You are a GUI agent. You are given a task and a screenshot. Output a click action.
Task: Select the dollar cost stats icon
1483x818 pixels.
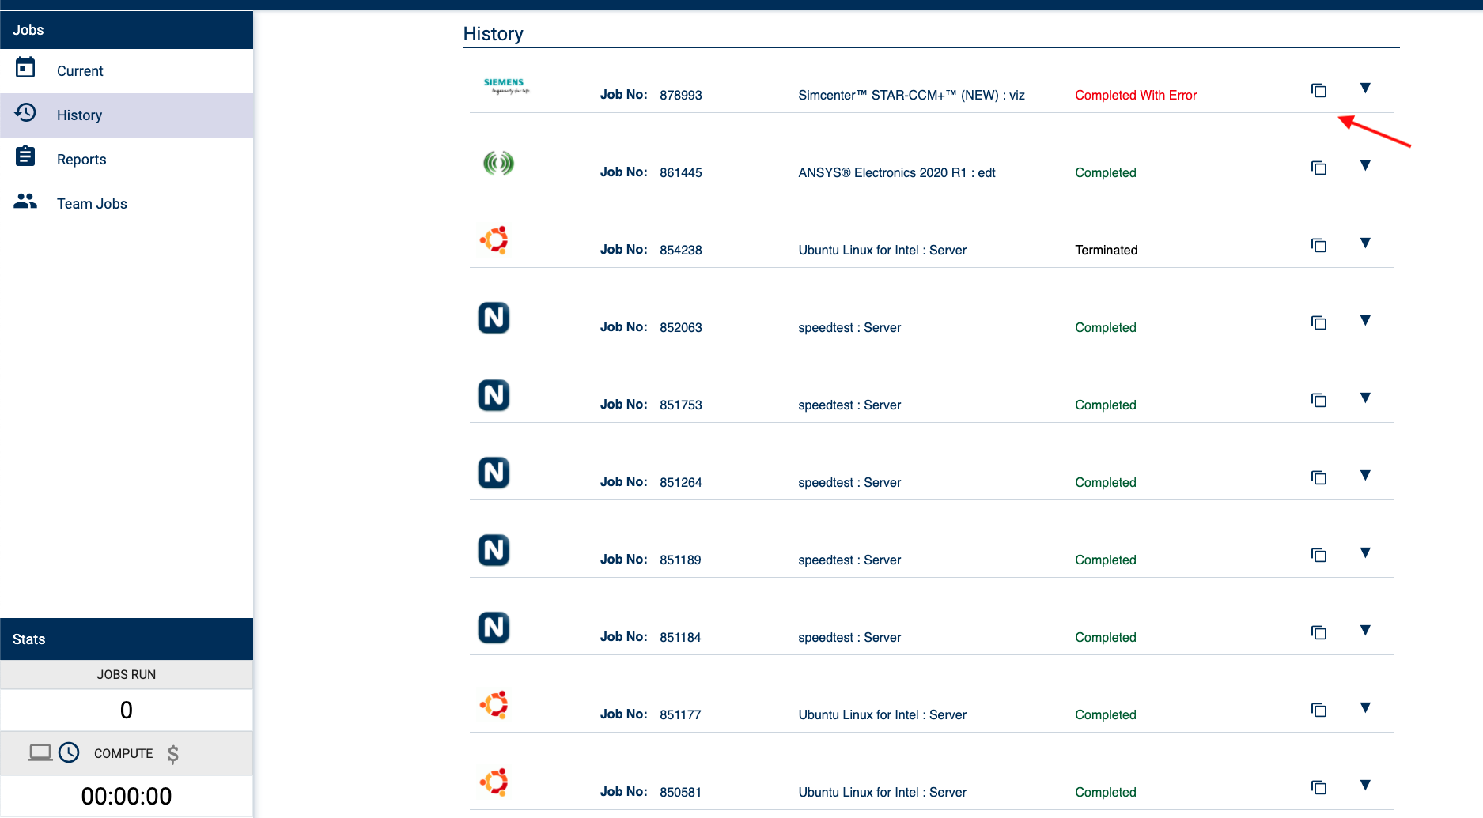coord(172,754)
